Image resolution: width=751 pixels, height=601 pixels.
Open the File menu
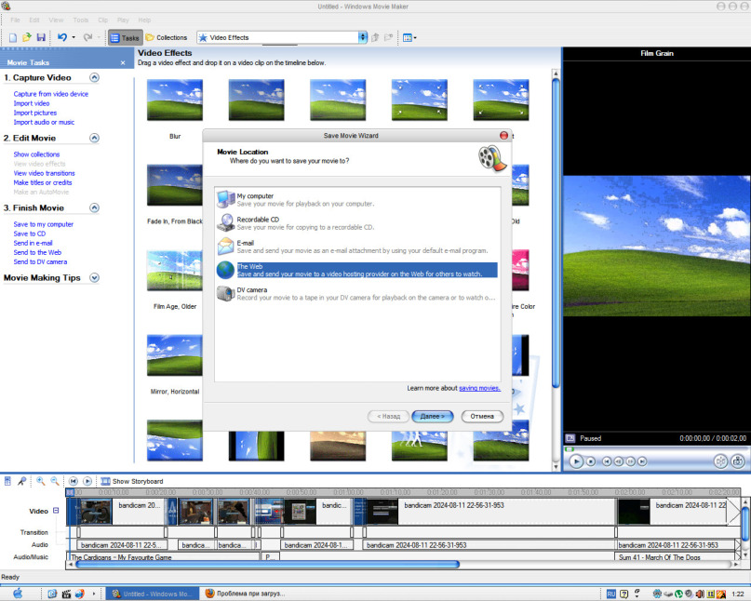pyautogui.click(x=15, y=20)
